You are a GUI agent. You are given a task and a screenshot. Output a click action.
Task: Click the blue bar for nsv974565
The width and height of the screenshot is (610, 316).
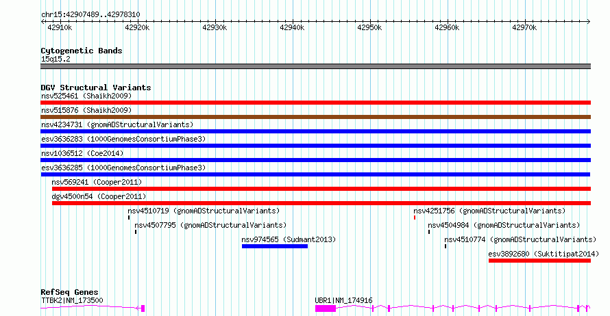point(275,246)
